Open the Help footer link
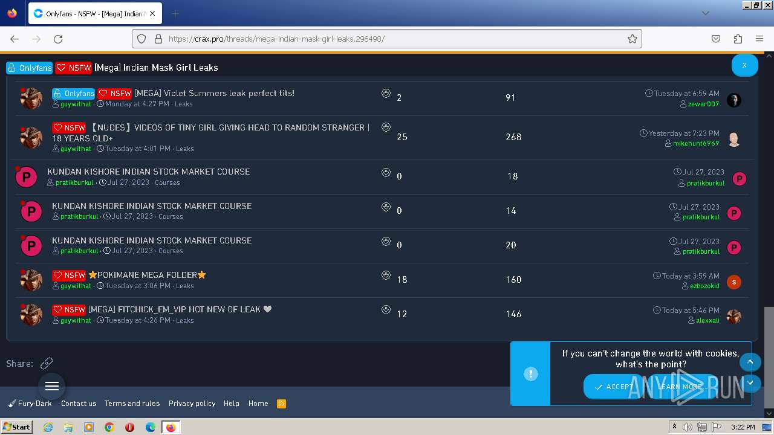 [232, 404]
